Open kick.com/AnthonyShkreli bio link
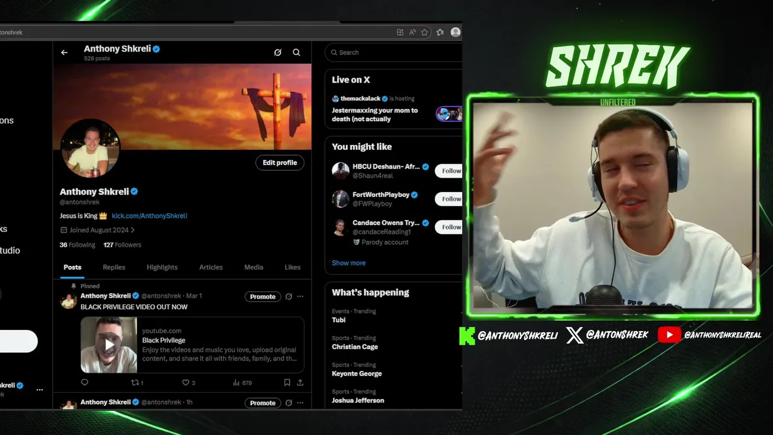The image size is (773, 435). click(149, 216)
